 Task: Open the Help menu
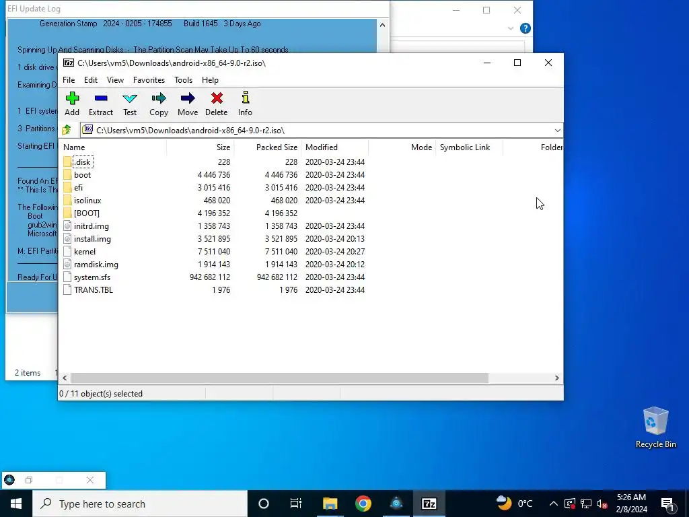pos(210,80)
